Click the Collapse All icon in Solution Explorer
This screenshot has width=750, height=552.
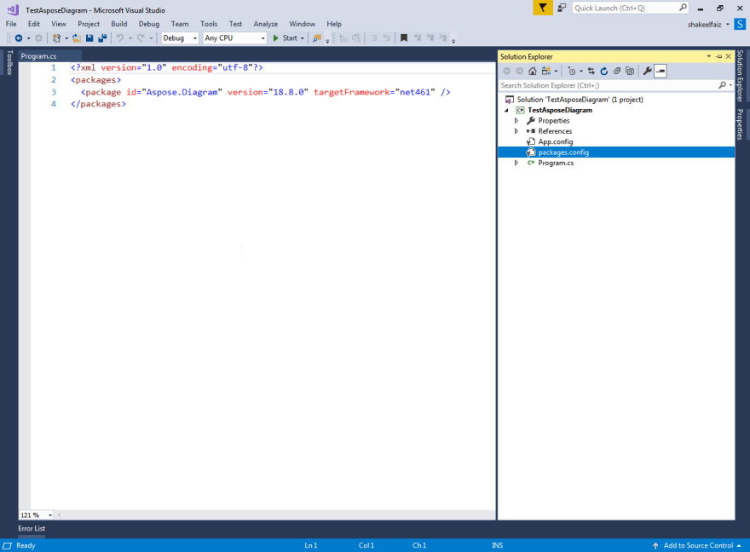pos(617,72)
